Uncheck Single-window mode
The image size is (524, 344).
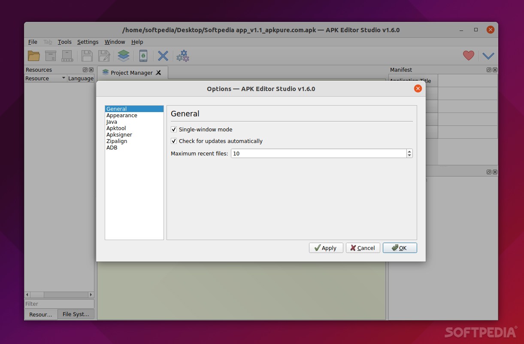(x=174, y=129)
